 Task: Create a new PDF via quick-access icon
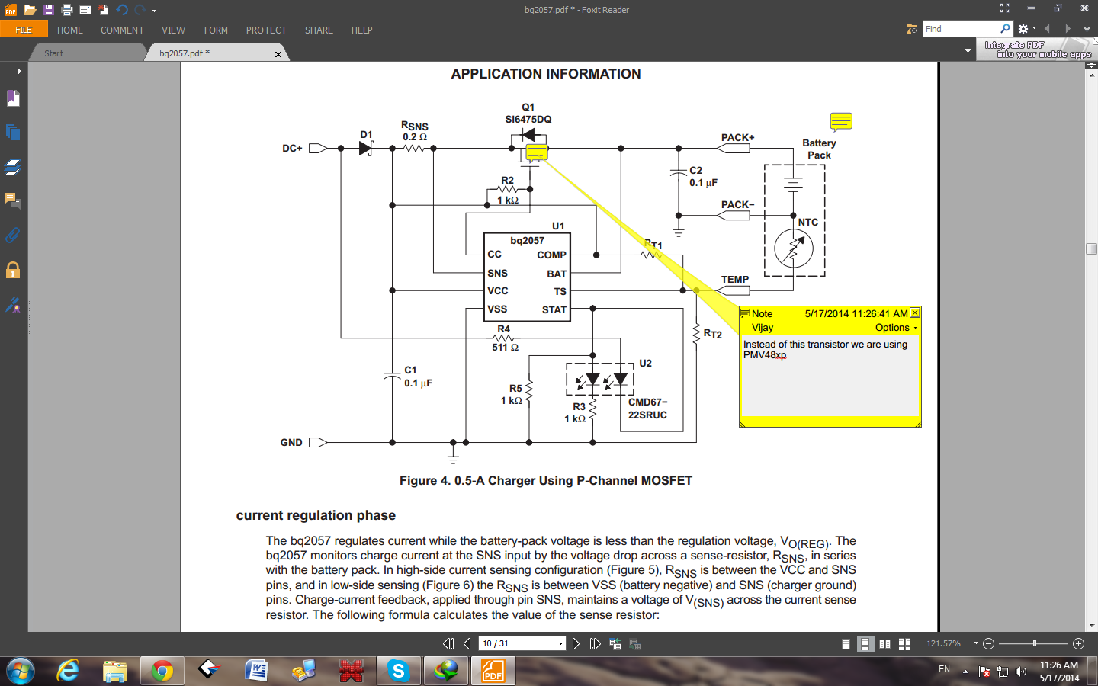(x=104, y=10)
